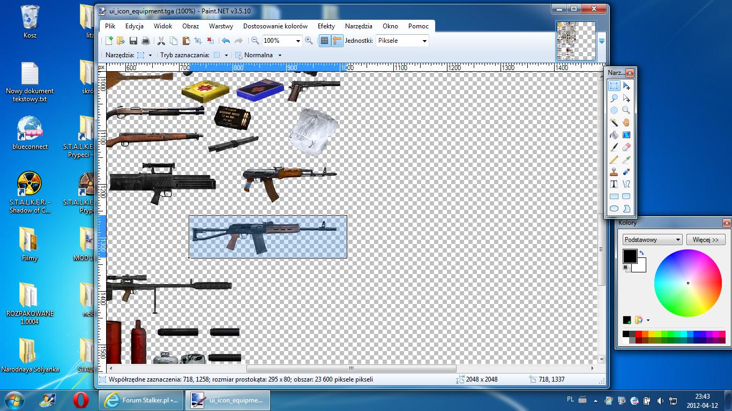Click the Cut scissors icon
Screen dimensions: 732x411
(x=161, y=41)
